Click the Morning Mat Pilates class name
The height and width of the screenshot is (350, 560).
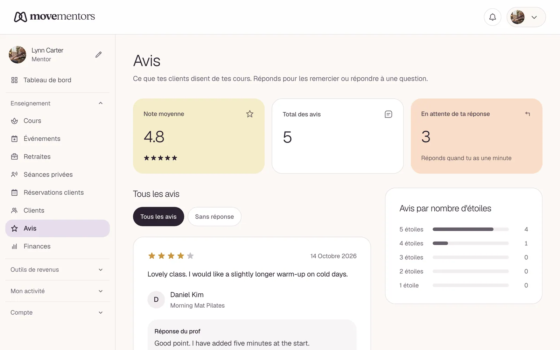pyautogui.click(x=197, y=306)
